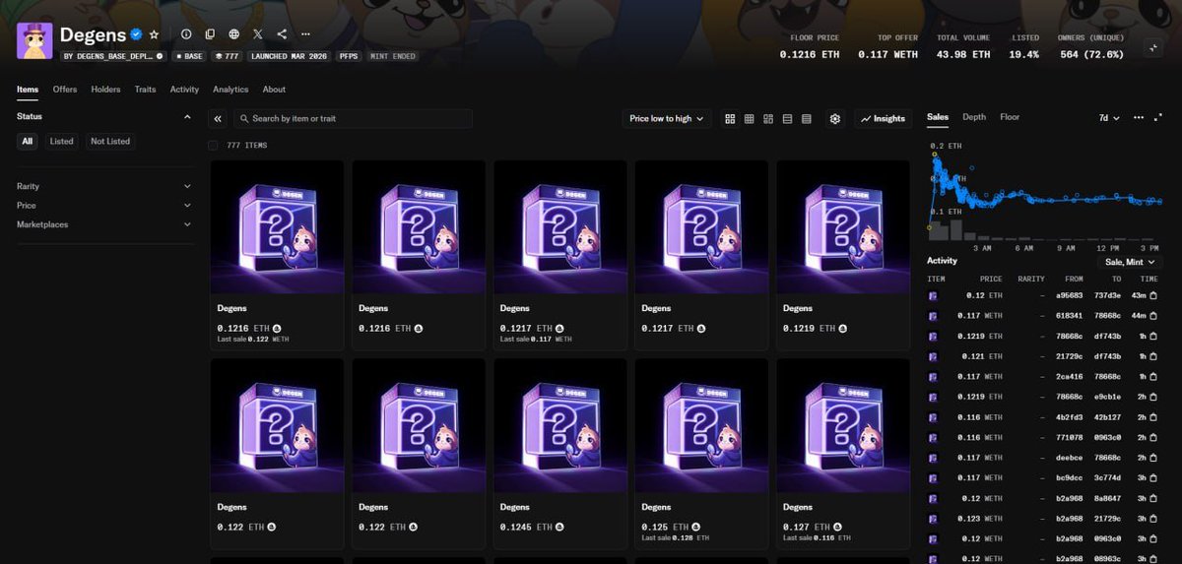Click marketplace icon beside 0.1219 ETH price
1182x564 pixels.
pos(842,328)
